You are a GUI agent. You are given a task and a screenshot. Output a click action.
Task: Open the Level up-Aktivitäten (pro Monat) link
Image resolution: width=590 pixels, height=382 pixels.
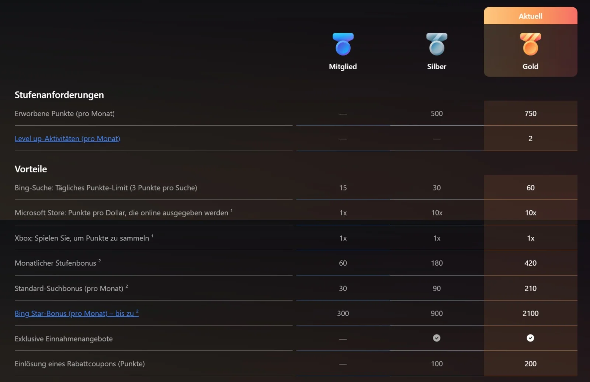click(x=67, y=139)
